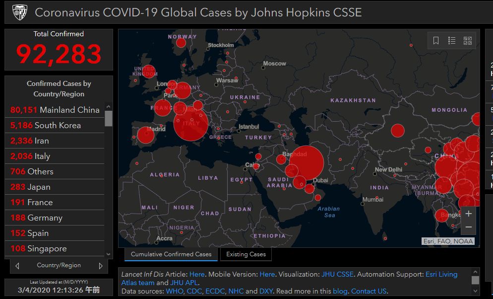Open the basemap gallery grid icon
Screen dimensions: 493x299
click(x=467, y=41)
